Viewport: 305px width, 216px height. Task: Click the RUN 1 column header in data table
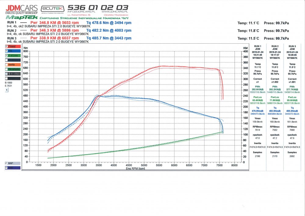pos(258,46)
